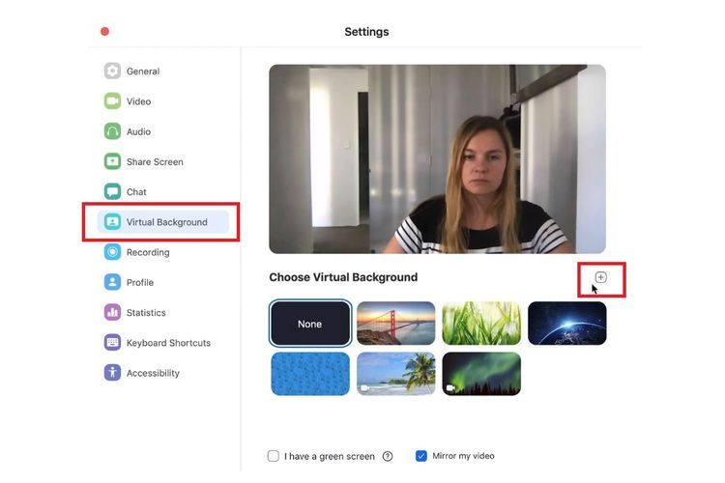The width and height of the screenshot is (725, 483).
Task: Click the Accessibility settings label
Action: point(153,373)
